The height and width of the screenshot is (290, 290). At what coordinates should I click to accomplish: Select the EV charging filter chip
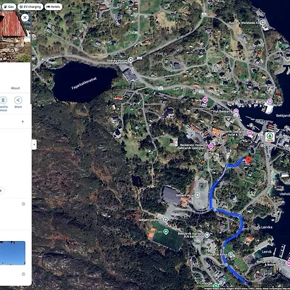(30, 7)
